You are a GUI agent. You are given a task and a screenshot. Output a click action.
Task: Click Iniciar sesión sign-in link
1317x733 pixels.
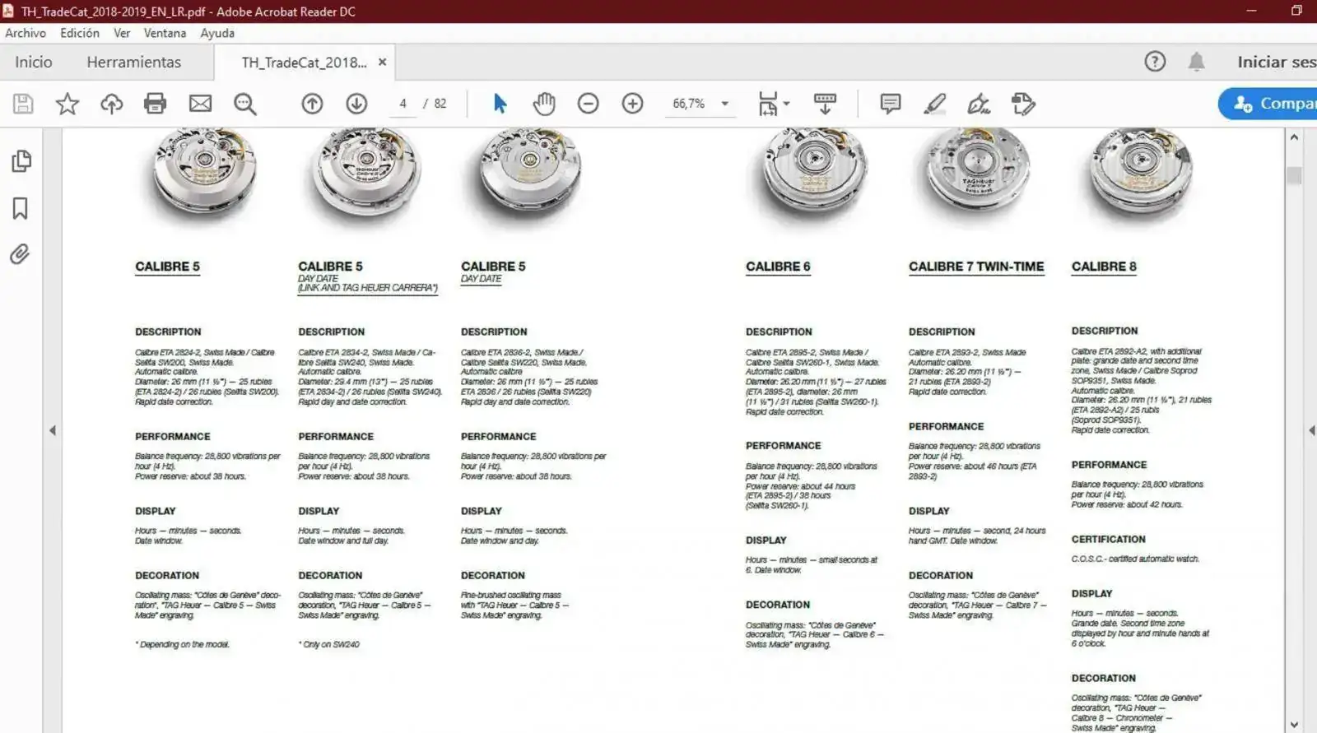click(1275, 63)
